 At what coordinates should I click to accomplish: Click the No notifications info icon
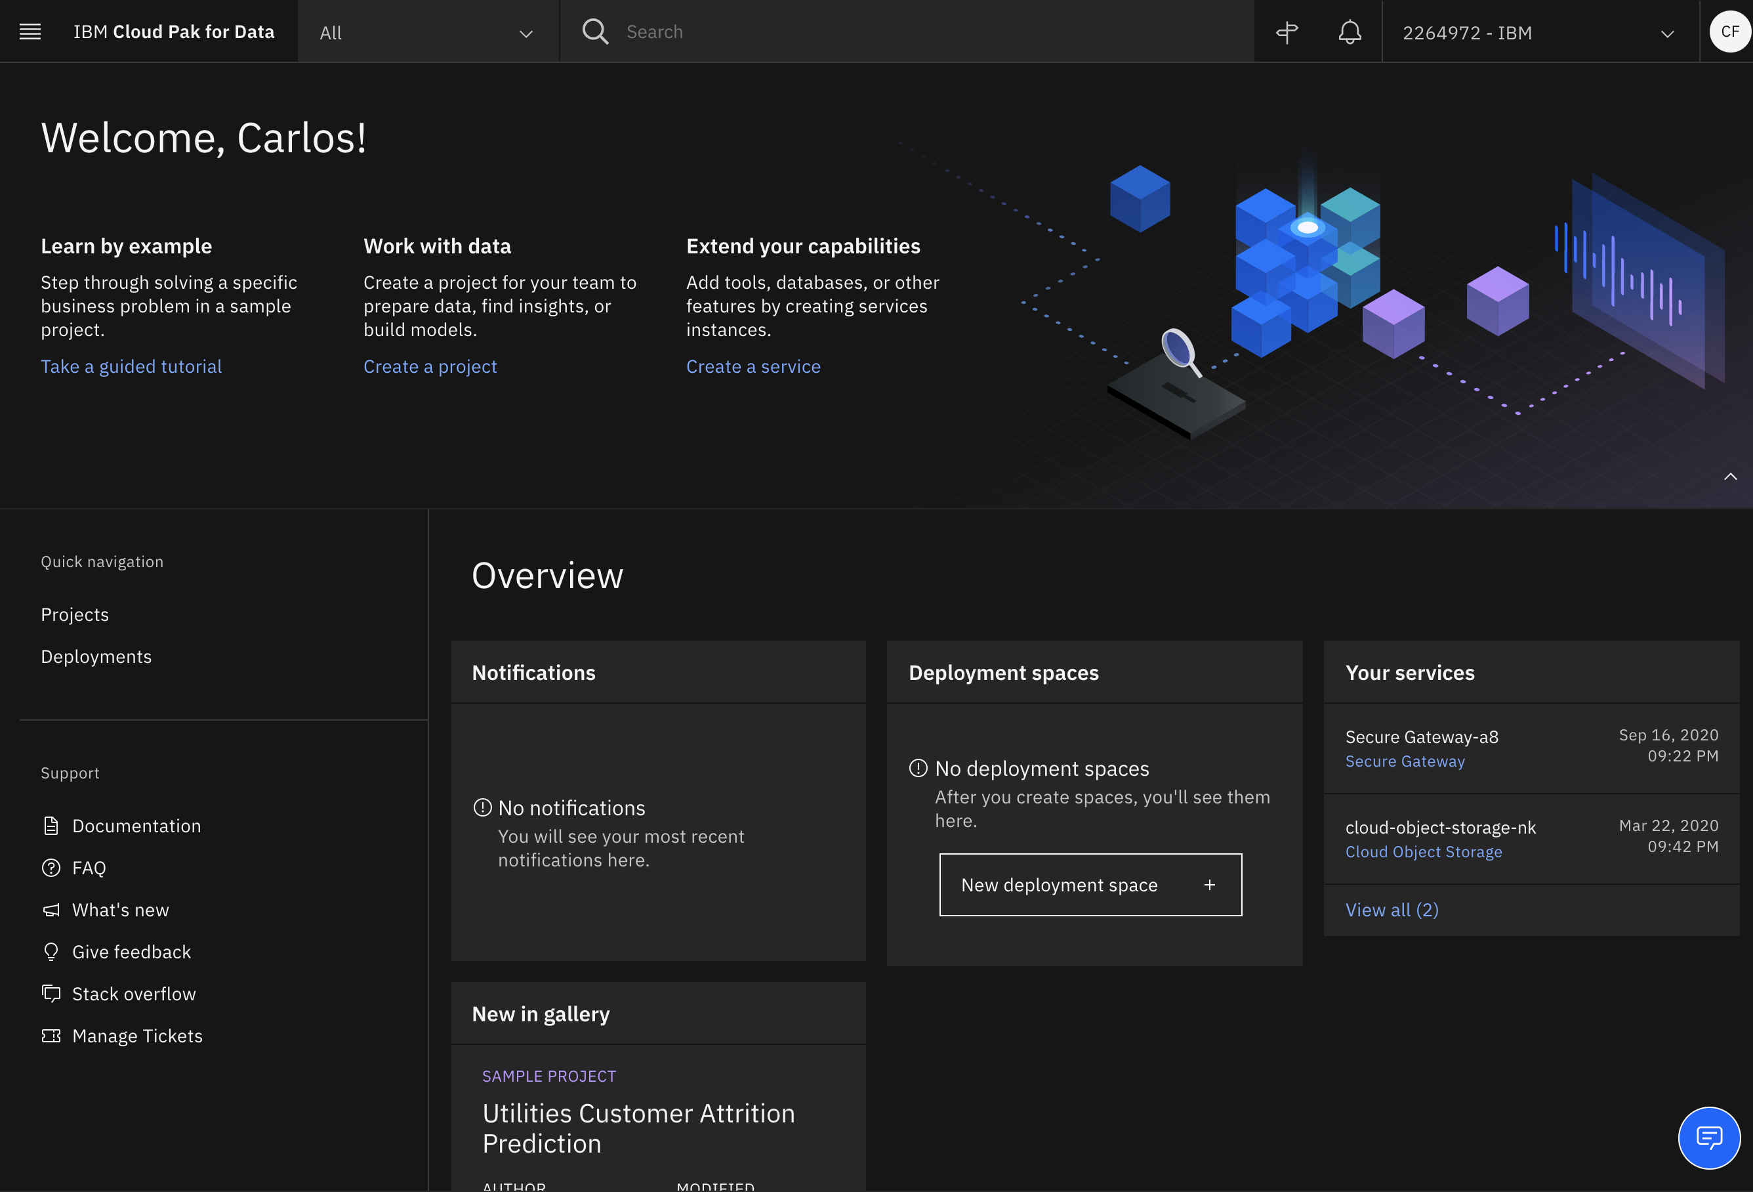(482, 808)
